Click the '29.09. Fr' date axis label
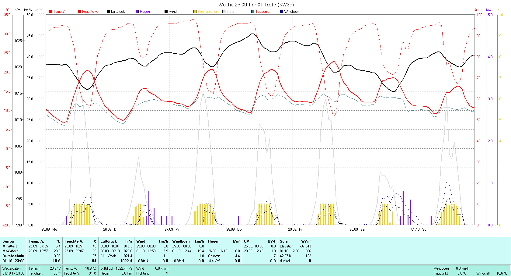Image resolution: width=511 pixels, height=277 pixels. coord(295,229)
